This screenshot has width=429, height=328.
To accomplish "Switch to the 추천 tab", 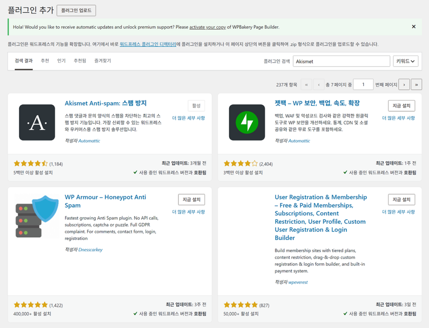I will [x=45, y=61].
